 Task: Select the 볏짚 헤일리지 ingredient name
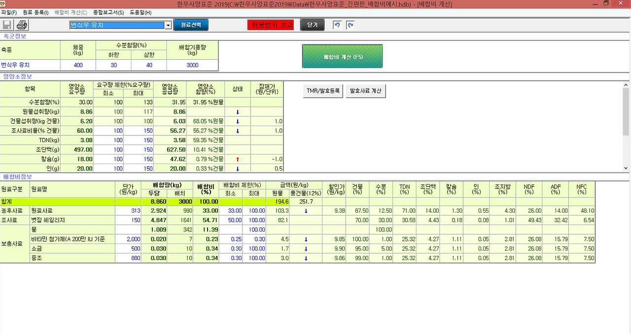click(x=72, y=220)
